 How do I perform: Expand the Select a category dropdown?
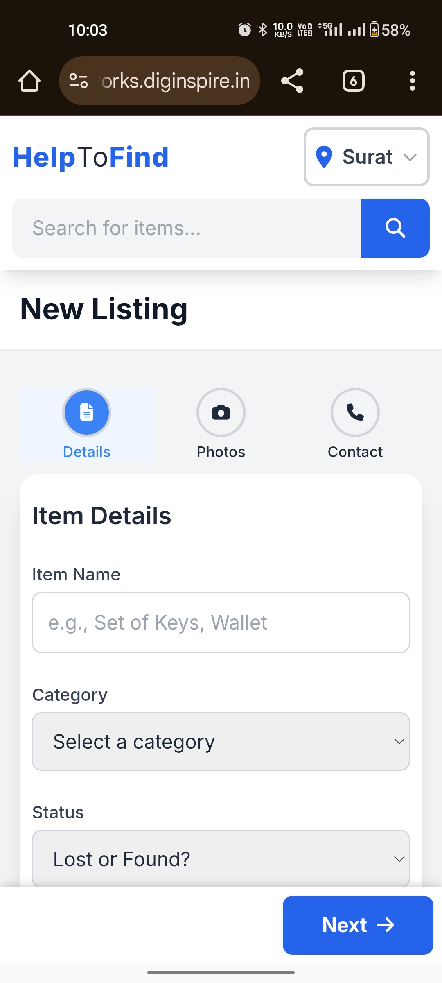click(x=221, y=742)
